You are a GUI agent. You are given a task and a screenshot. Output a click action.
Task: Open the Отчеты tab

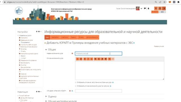coord(81,37)
